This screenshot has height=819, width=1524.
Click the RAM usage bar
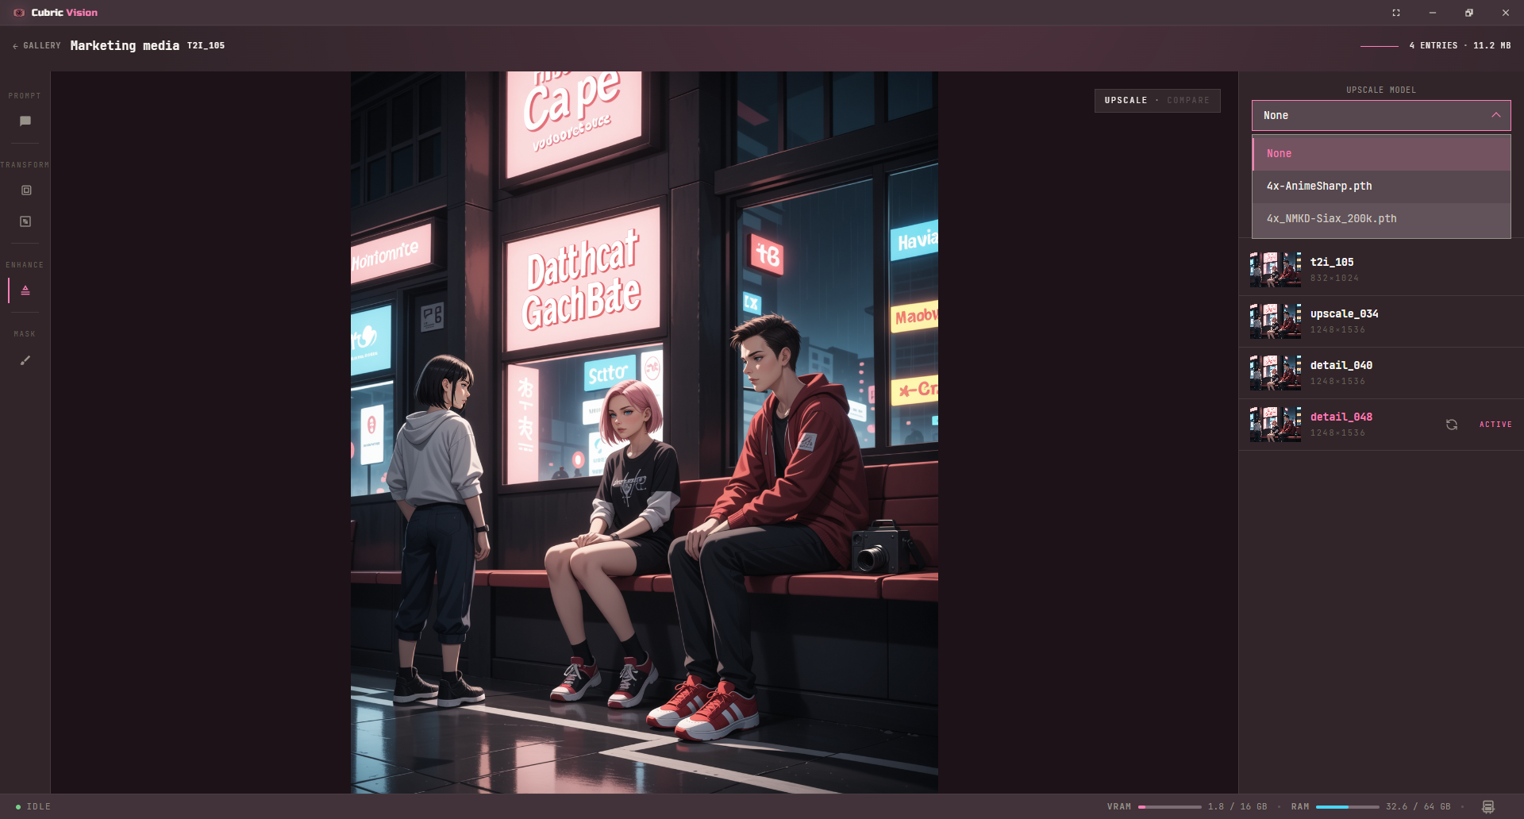coord(1347,807)
